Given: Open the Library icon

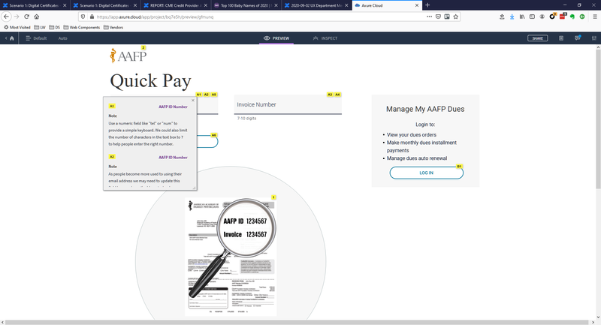Looking at the screenshot, I should point(522,17).
